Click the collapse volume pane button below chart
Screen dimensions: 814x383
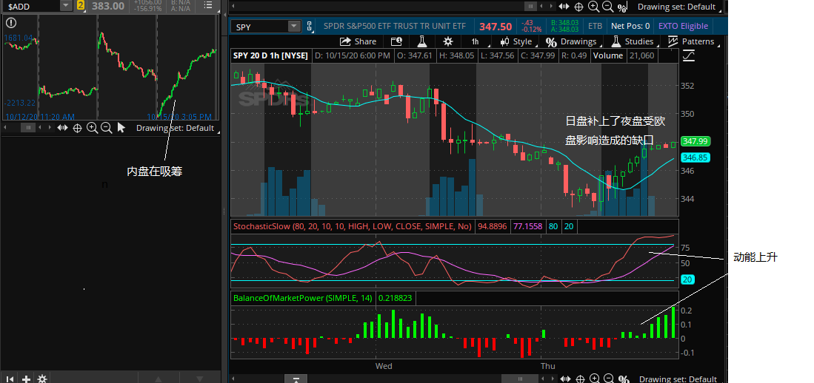296,379
